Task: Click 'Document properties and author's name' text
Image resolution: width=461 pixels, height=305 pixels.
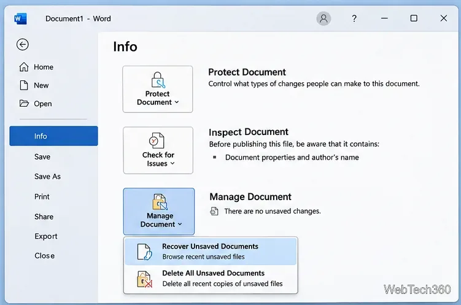Action: (x=292, y=158)
